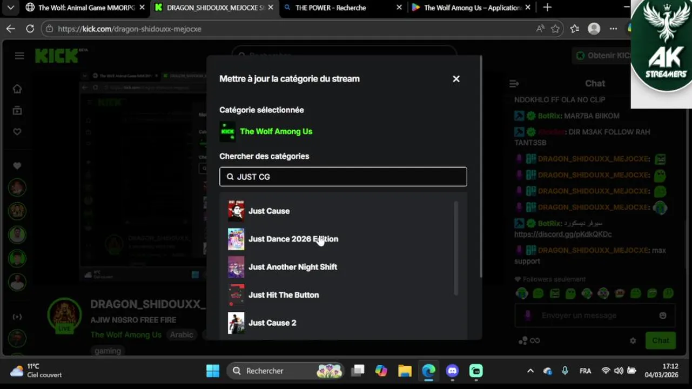
Task: Add this page to favorites
Action: [x=555, y=29]
